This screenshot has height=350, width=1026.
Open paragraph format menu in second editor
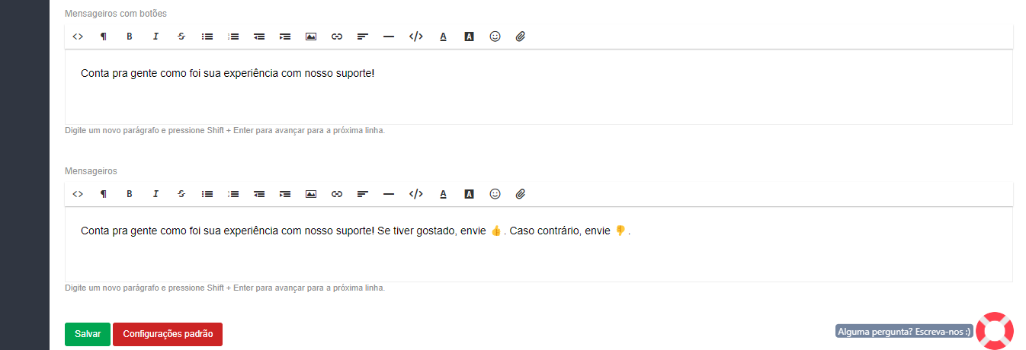104,194
